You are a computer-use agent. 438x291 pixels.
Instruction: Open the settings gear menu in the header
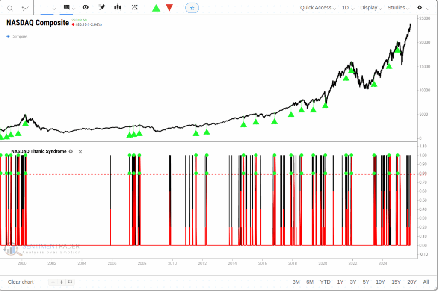pyautogui.click(x=420, y=7)
